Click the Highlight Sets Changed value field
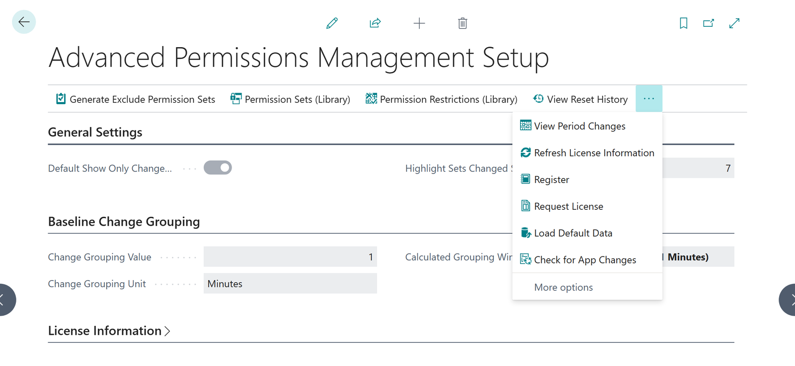The width and height of the screenshot is (795, 366). [698, 168]
